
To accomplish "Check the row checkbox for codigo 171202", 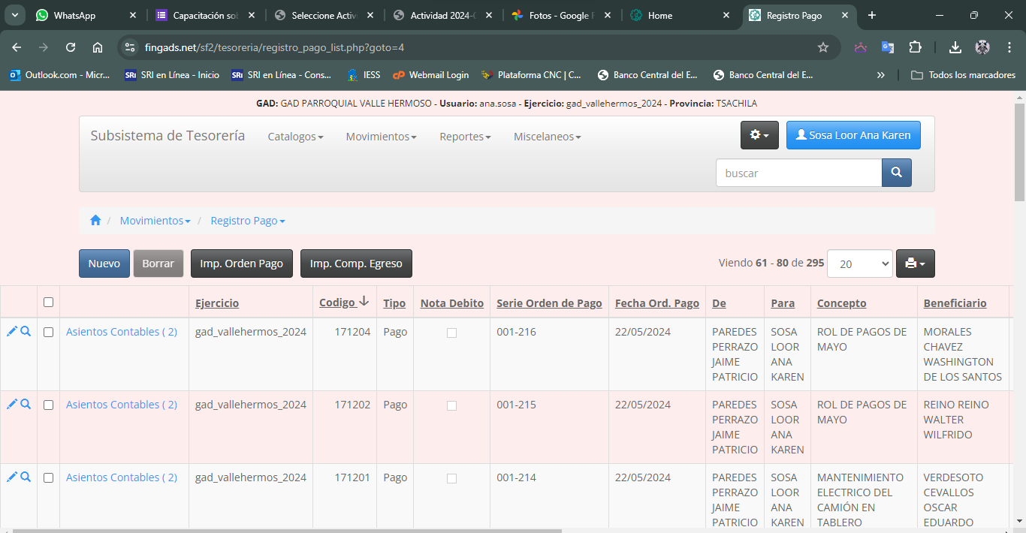I will (49, 405).
